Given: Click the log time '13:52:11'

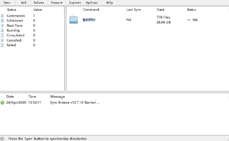Looking at the screenshot, I should pyautogui.click(x=35, y=102).
